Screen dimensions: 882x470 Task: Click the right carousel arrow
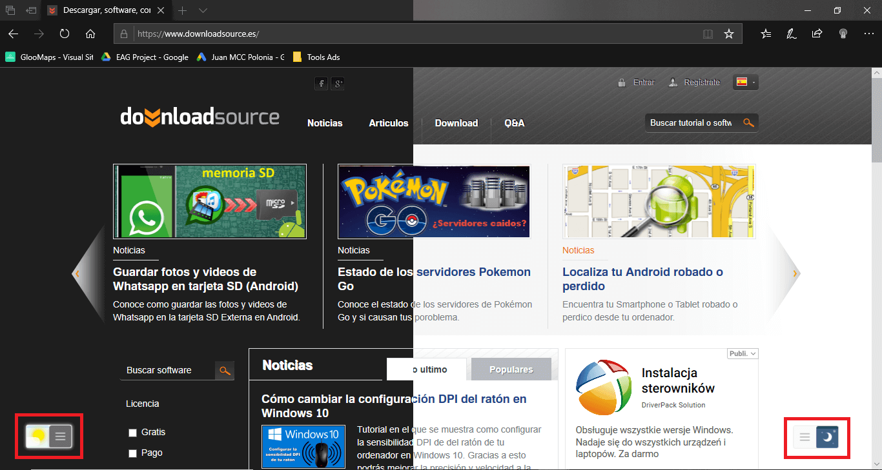[795, 273]
